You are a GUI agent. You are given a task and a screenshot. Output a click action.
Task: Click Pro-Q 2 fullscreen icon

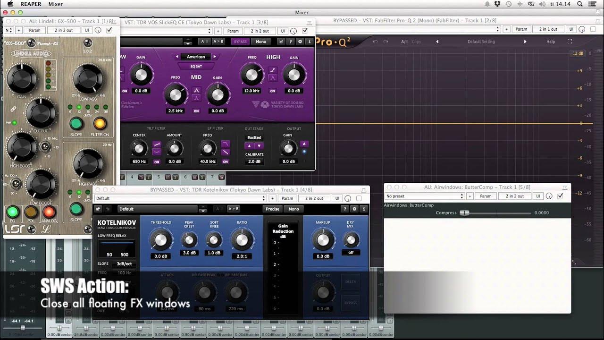[570, 42]
